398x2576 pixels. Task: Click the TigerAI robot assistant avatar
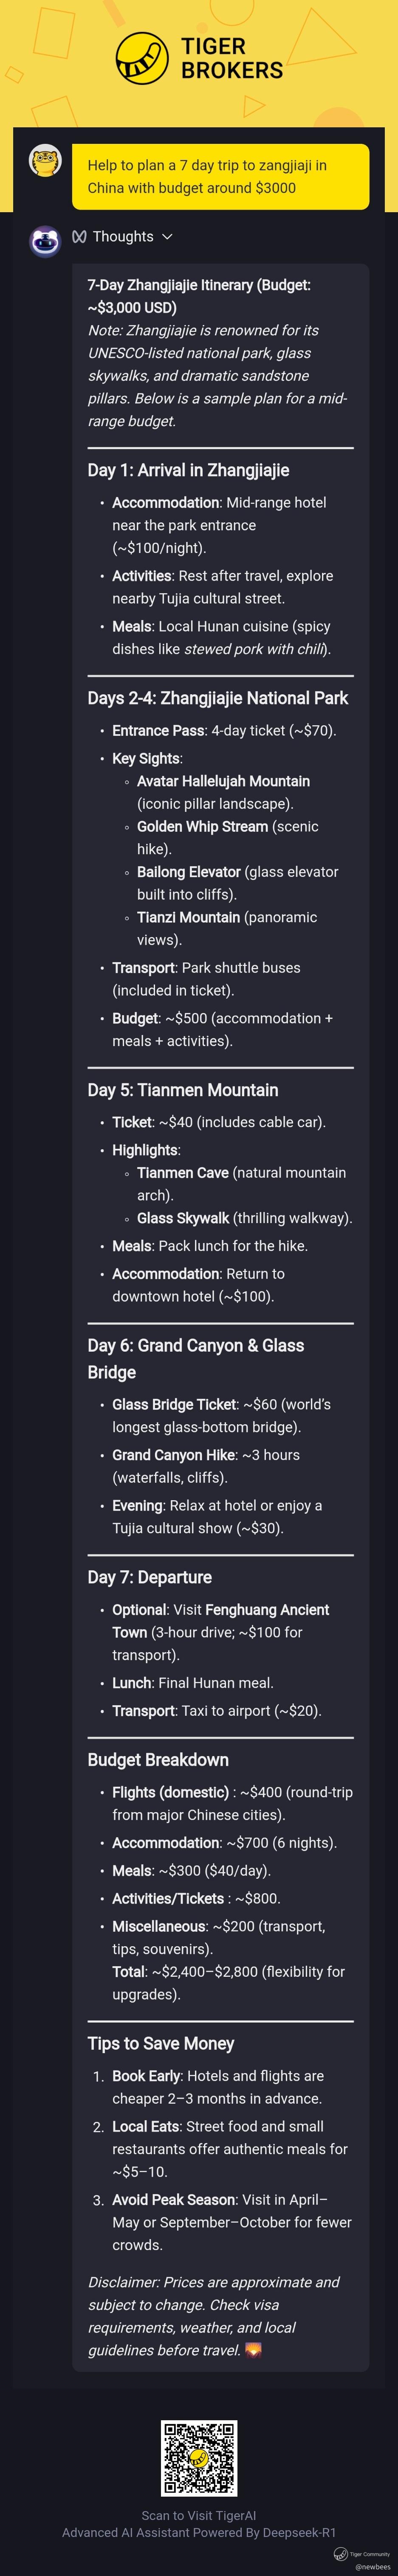(45, 241)
